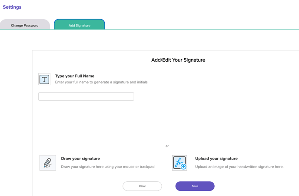The height and width of the screenshot is (196, 299).
Task: Click the teal divider line beneath tabs
Action: click(x=196, y=30)
